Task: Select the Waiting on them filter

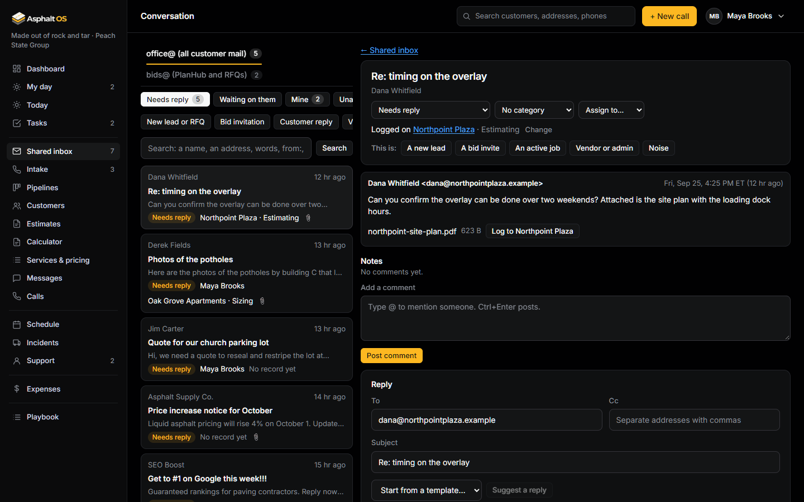Action: (247, 99)
